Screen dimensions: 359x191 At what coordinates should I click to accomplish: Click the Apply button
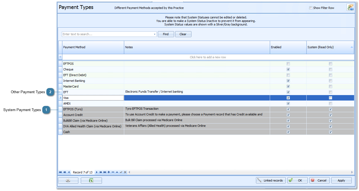341,180
